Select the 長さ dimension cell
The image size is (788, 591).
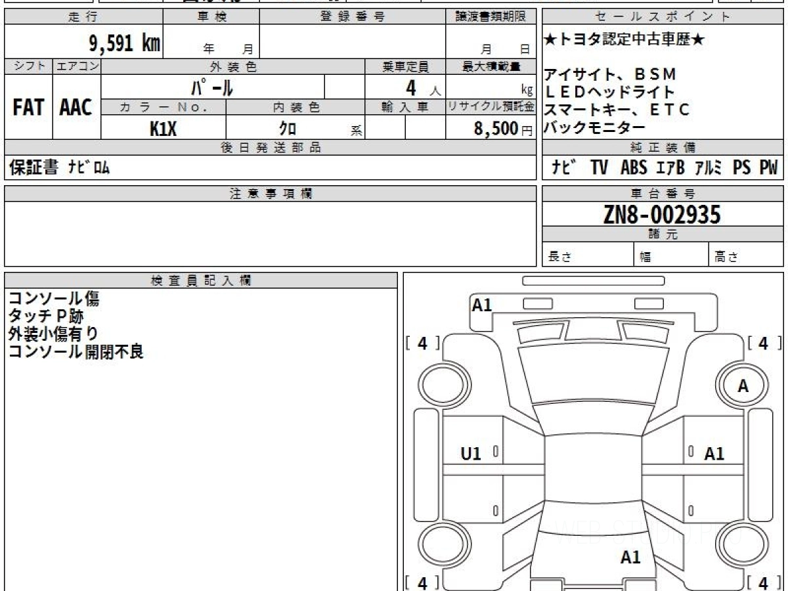tap(588, 255)
